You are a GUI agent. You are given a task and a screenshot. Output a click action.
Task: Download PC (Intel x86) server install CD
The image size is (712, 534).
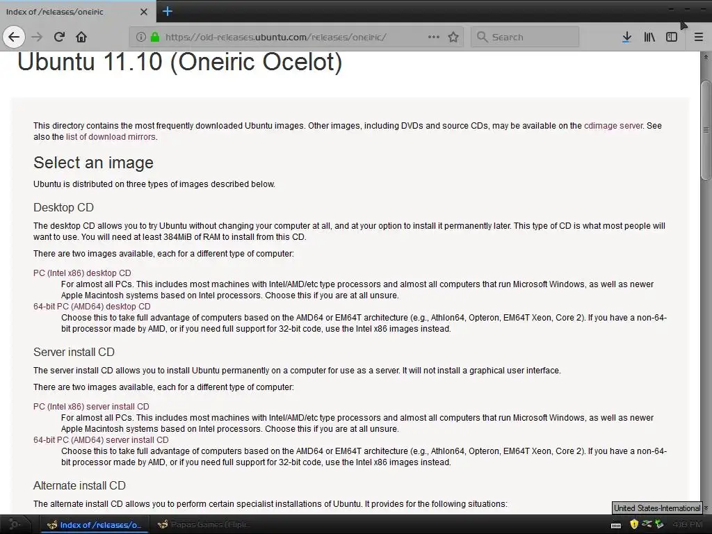(91, 406)
